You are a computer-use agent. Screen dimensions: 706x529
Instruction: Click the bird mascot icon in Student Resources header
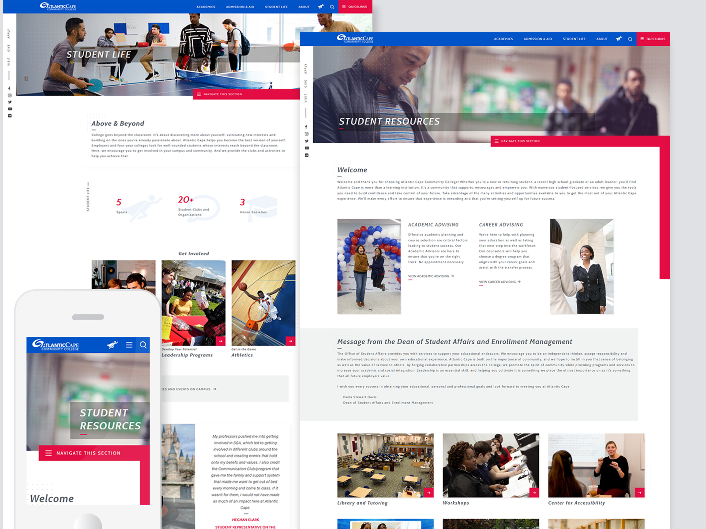coord(619,39)
